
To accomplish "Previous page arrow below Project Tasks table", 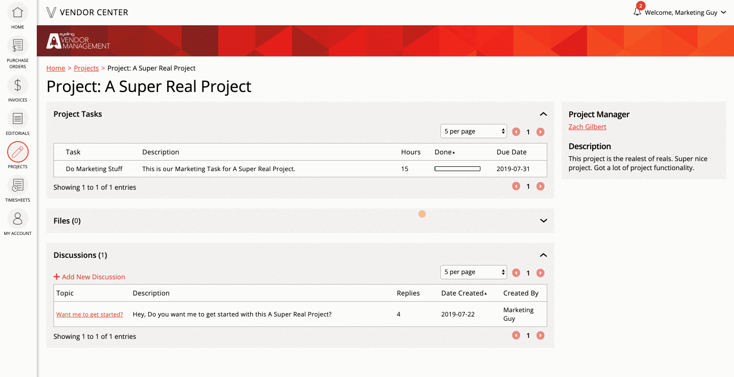I will point(516,186).
